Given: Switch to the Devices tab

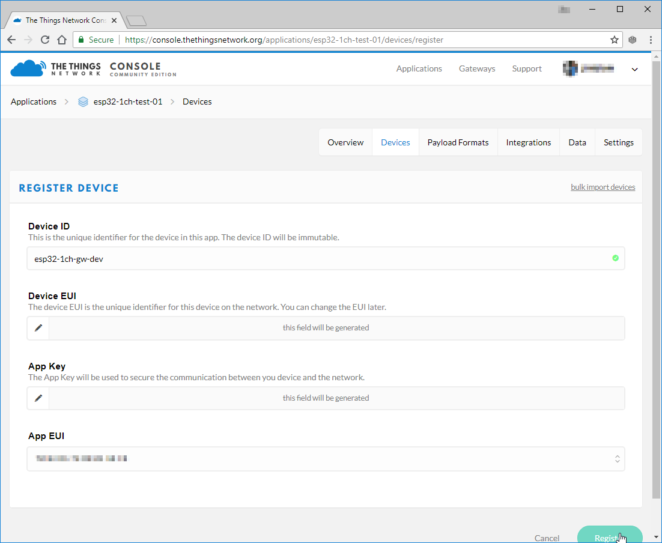Looking at the screenshot, I should [x=395, y=142].
